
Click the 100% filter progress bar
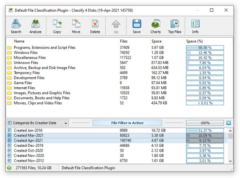[205, 123]
